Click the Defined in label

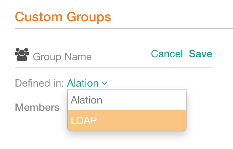(39, 83)
